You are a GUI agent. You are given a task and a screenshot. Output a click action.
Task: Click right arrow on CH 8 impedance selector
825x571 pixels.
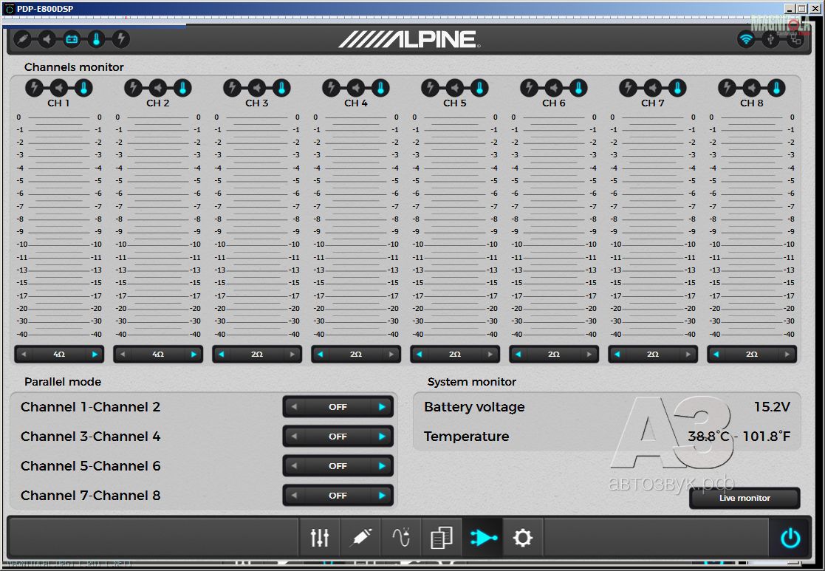click(787, 354)
